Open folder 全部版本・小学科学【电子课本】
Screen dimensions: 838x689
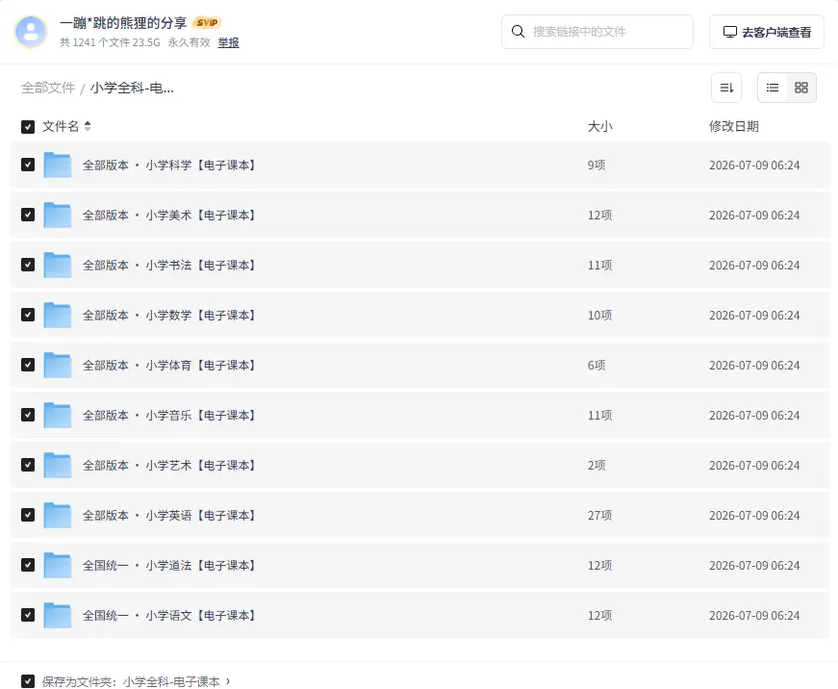tap(169, 165)
